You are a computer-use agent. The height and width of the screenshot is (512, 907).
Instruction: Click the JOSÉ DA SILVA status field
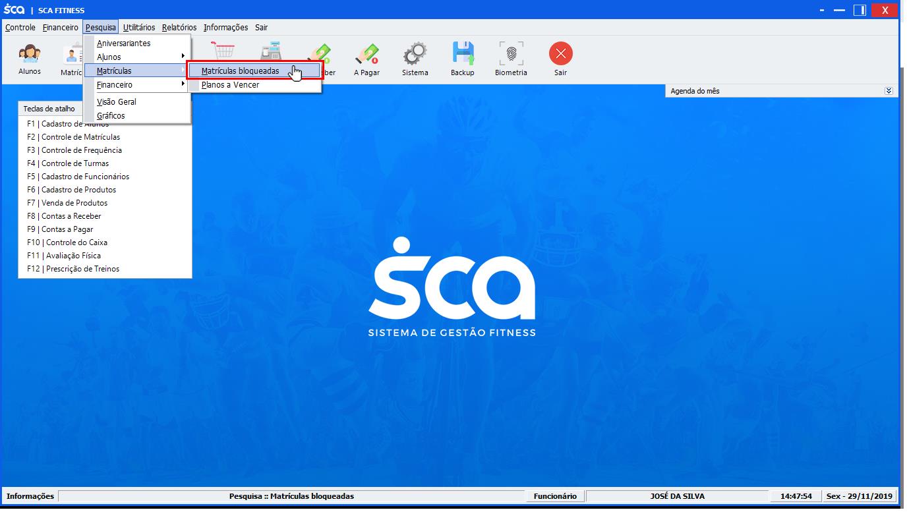click(677, 496)
